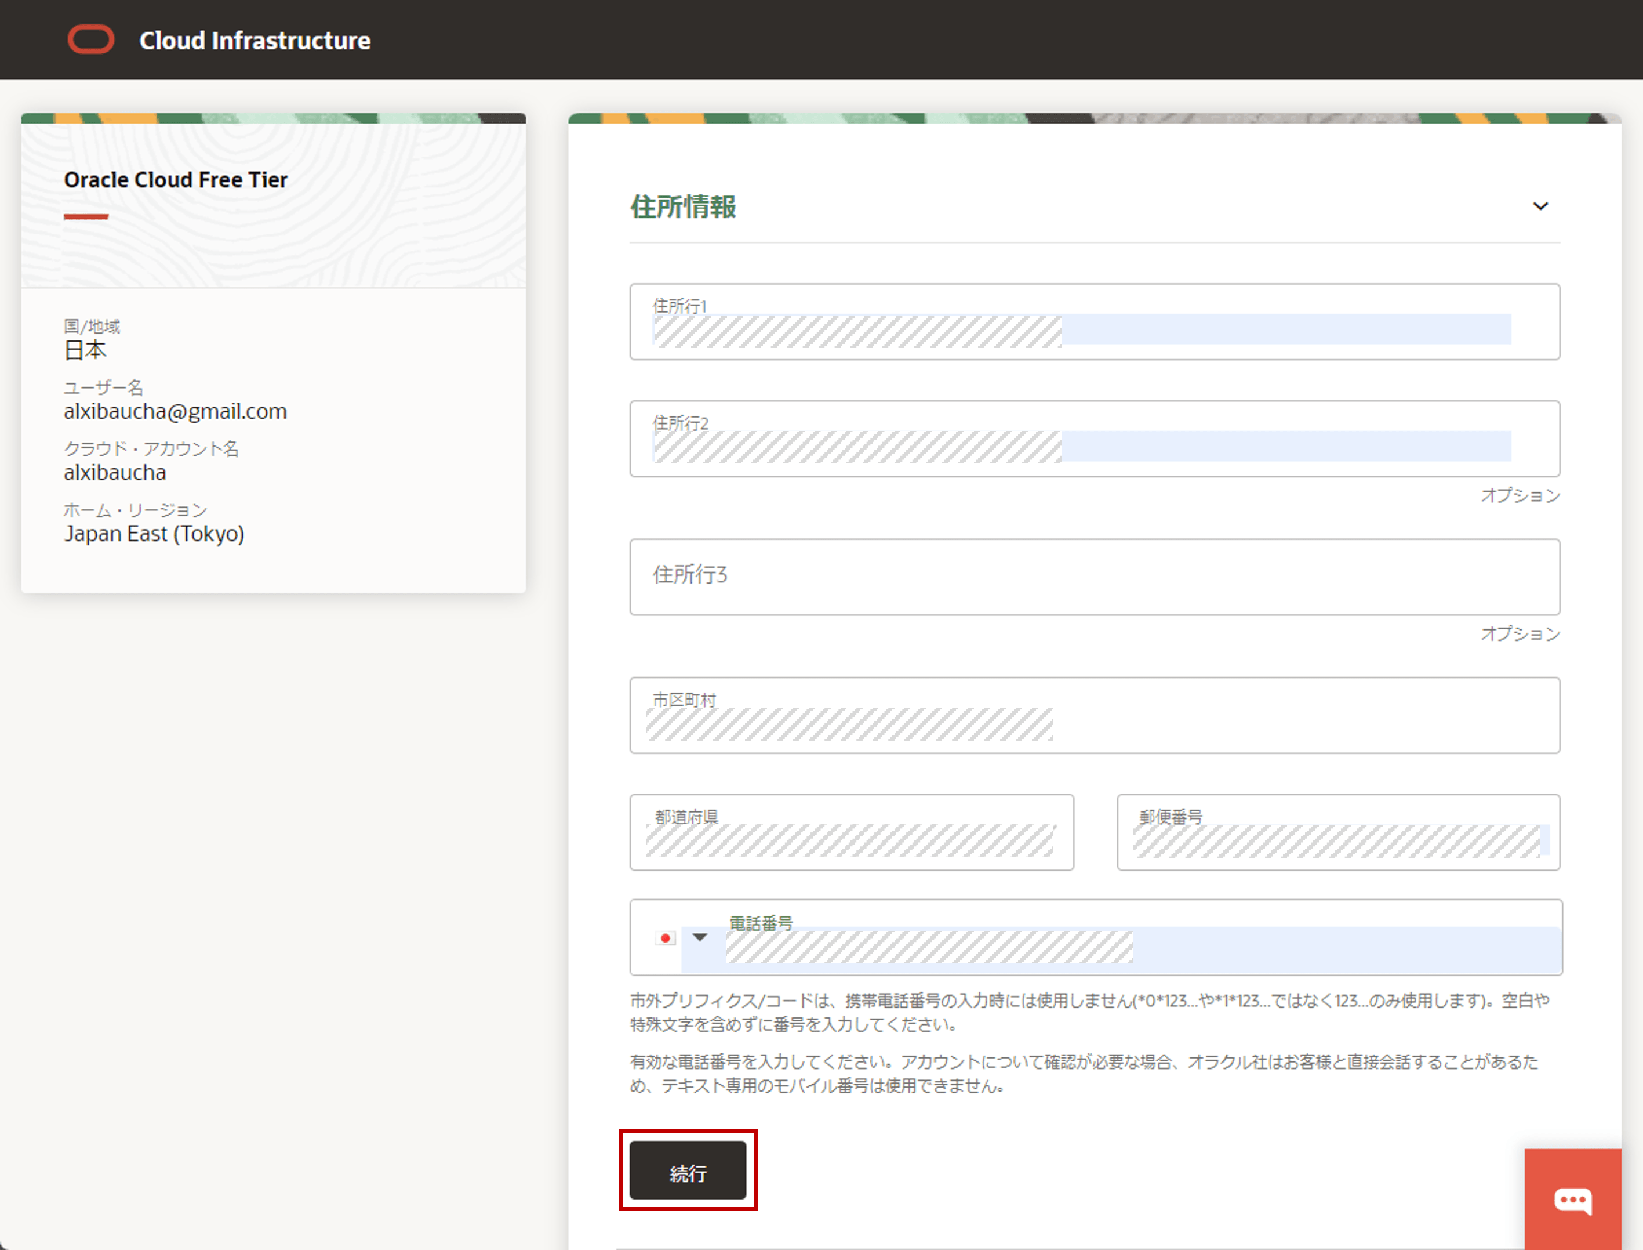Focus the 住所行1 input field

click(x=1094, y=322)
